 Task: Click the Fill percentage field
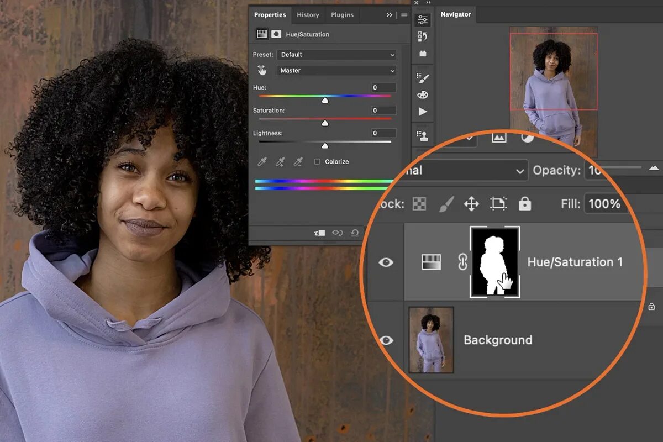coord(606,204)
